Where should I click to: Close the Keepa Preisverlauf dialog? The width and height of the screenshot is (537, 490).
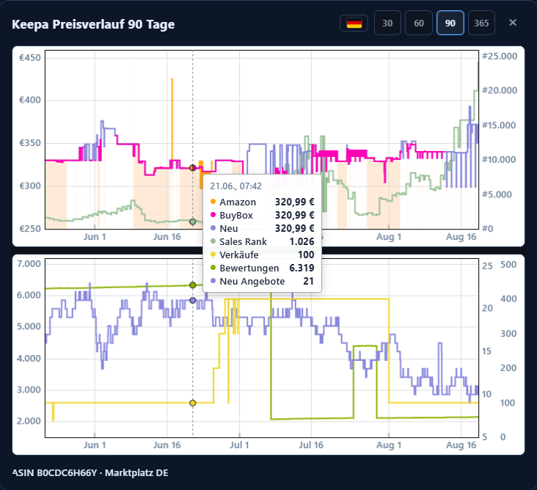point(513,23)
